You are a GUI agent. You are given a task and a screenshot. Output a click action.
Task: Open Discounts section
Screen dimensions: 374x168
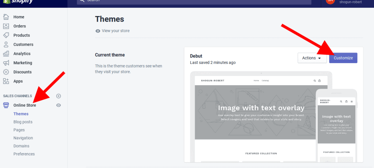(x=22, y=72)
